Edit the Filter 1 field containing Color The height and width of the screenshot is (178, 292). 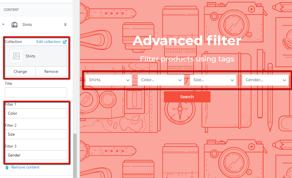[36, 113]
